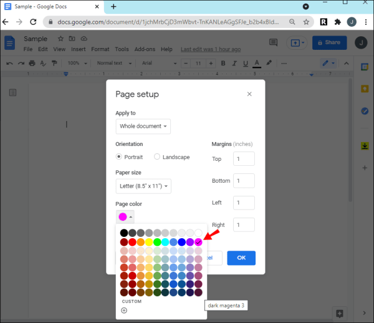
Task: Show the document outline icon
Action: click(12, 92)
